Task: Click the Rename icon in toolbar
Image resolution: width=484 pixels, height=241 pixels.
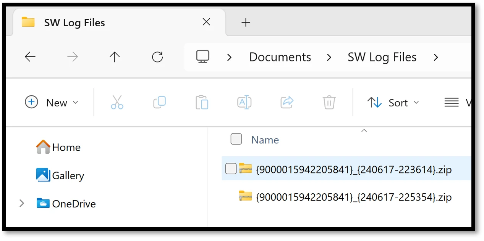Action: (x=244, y=103)
